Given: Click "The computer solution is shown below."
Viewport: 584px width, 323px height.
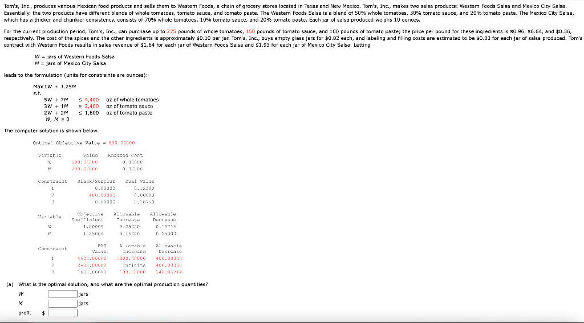Looking at the screenshot, I should [x=51, y=130].
